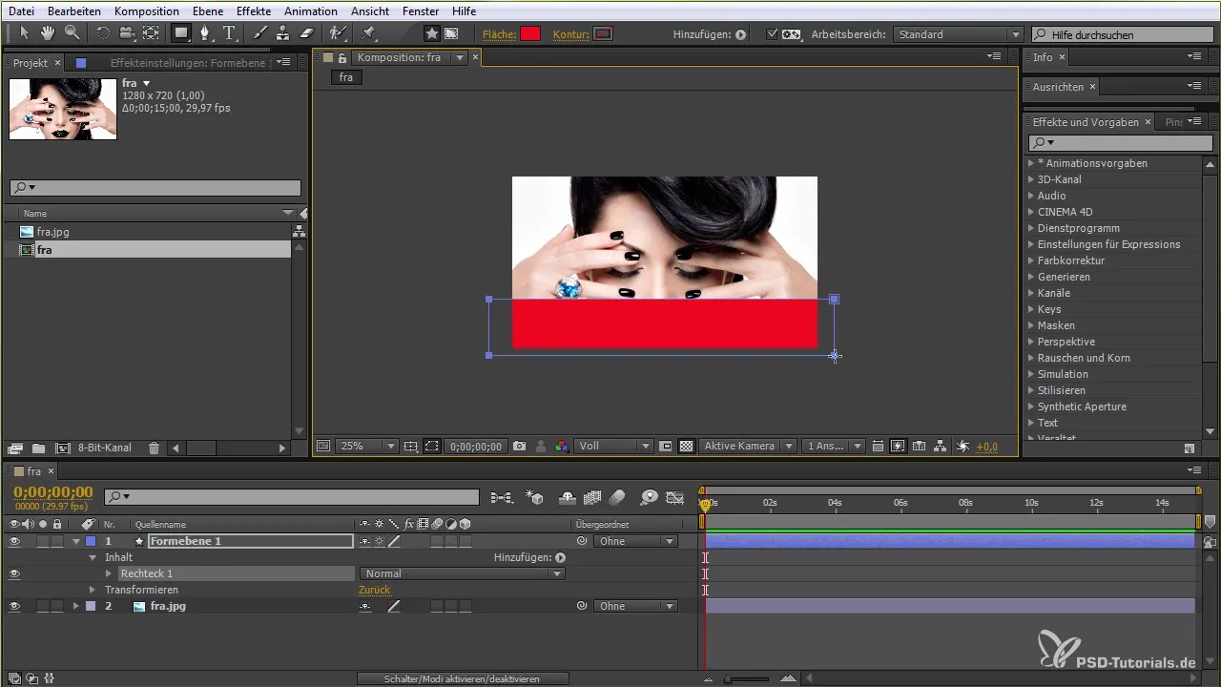Image resolution: width=1221 pixels, height=687 pixels.
Task: Expand the Transformieren property group
Action: [x=93, y=590]
